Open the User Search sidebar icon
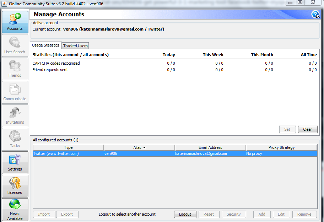Image resolution: width=324 pixels, height=222 pixels. [15, 45]
